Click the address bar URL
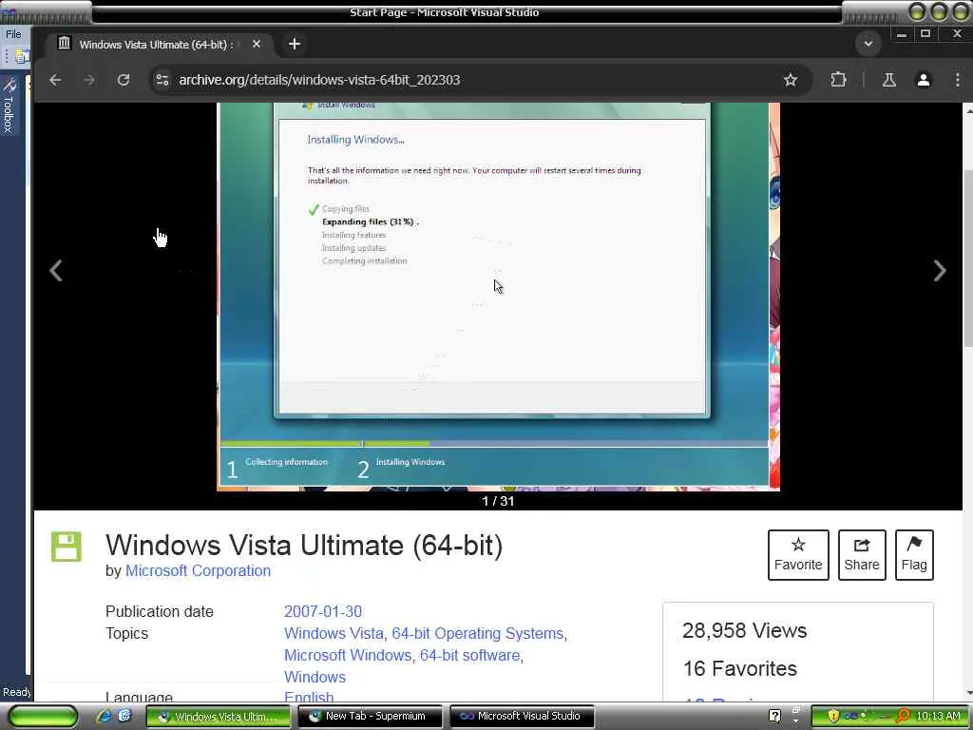Image resolution: width=973 pixels, height=730 pixels. click(x=319, y=80)
